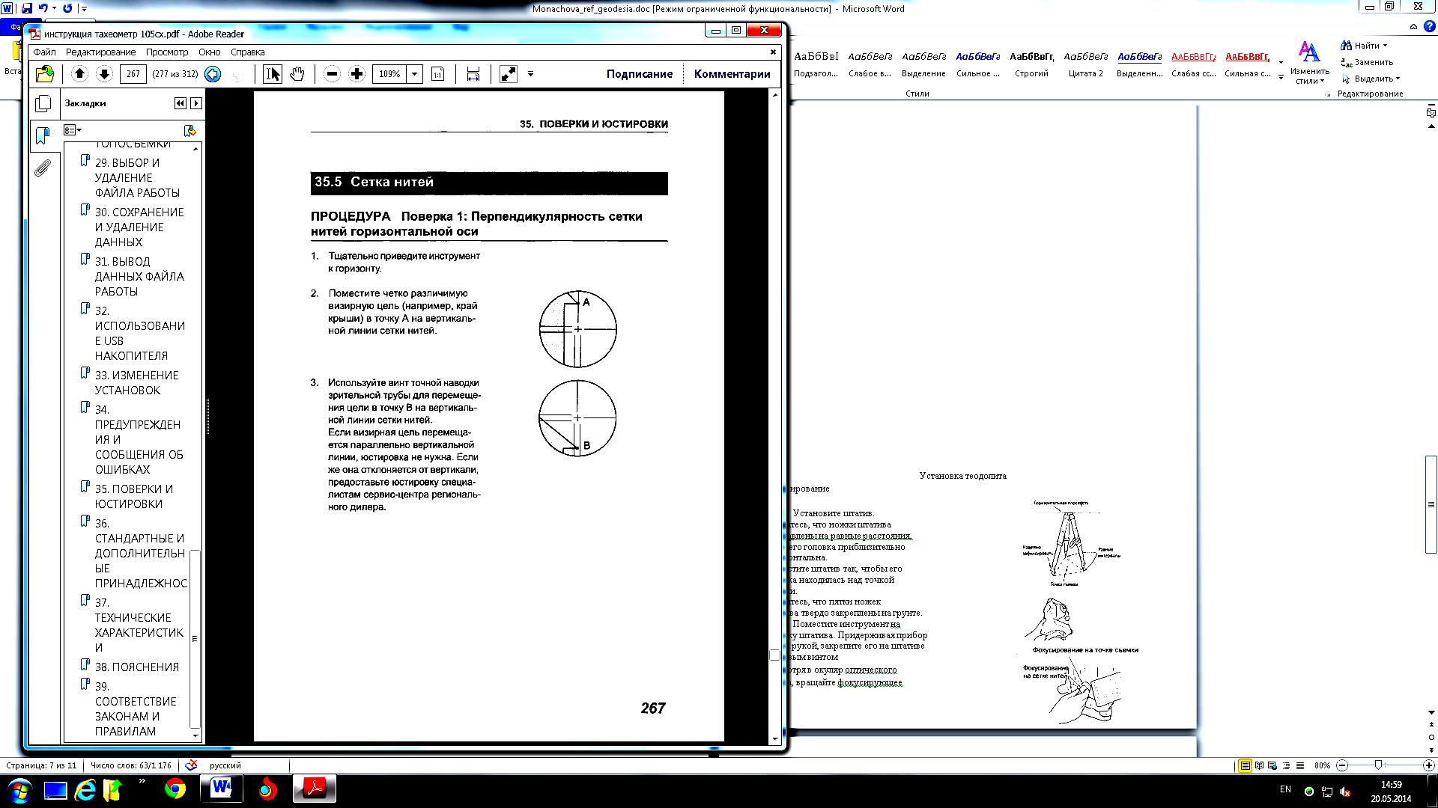Image resolution: width=1438 pixels, height=808 pixels.
Task: Click the Word language indicator русский
Action: pyautogui.click(x=225, y=765)
